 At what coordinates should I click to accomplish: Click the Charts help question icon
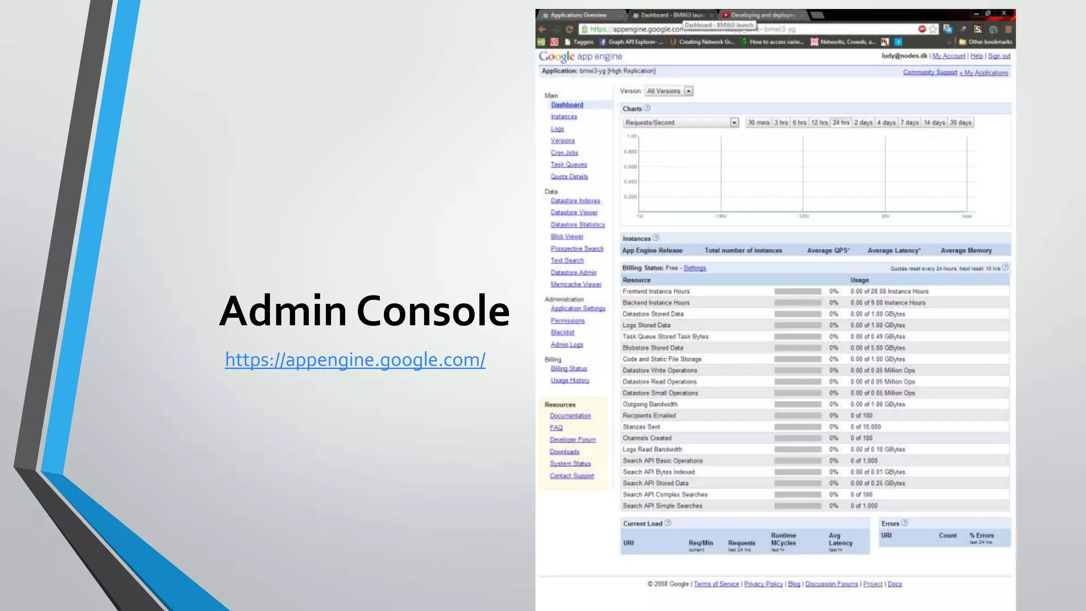click(x=647, y=108)
